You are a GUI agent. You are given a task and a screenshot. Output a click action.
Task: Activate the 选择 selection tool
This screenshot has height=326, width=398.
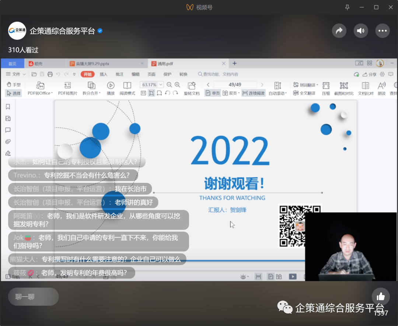pos(14,92)
